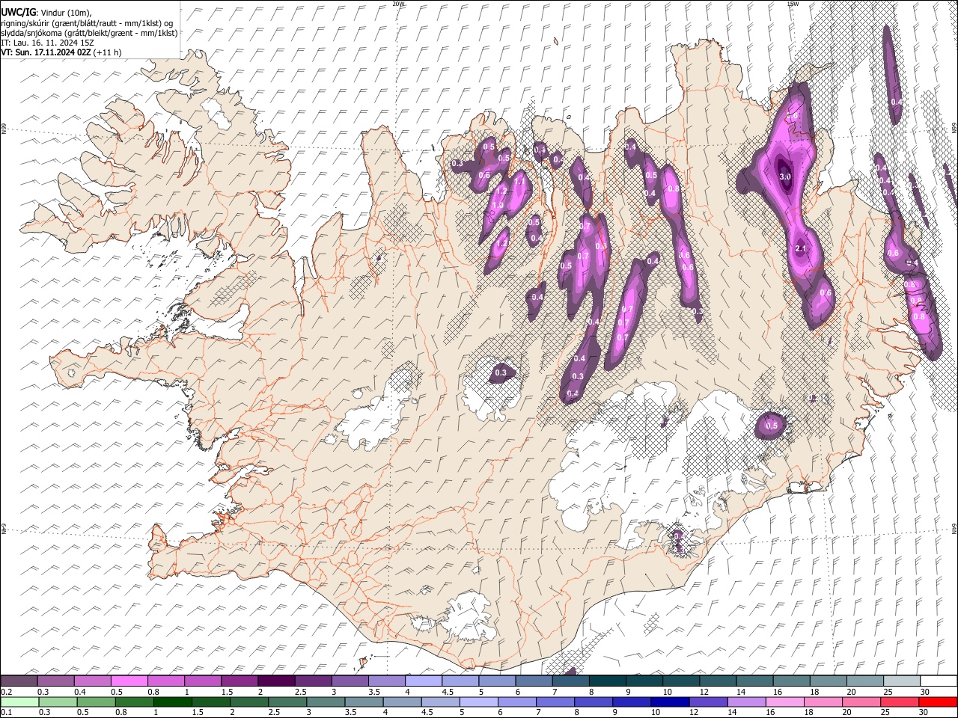Click bottom-row legend swatch between 5 and 6

(479, 702)
